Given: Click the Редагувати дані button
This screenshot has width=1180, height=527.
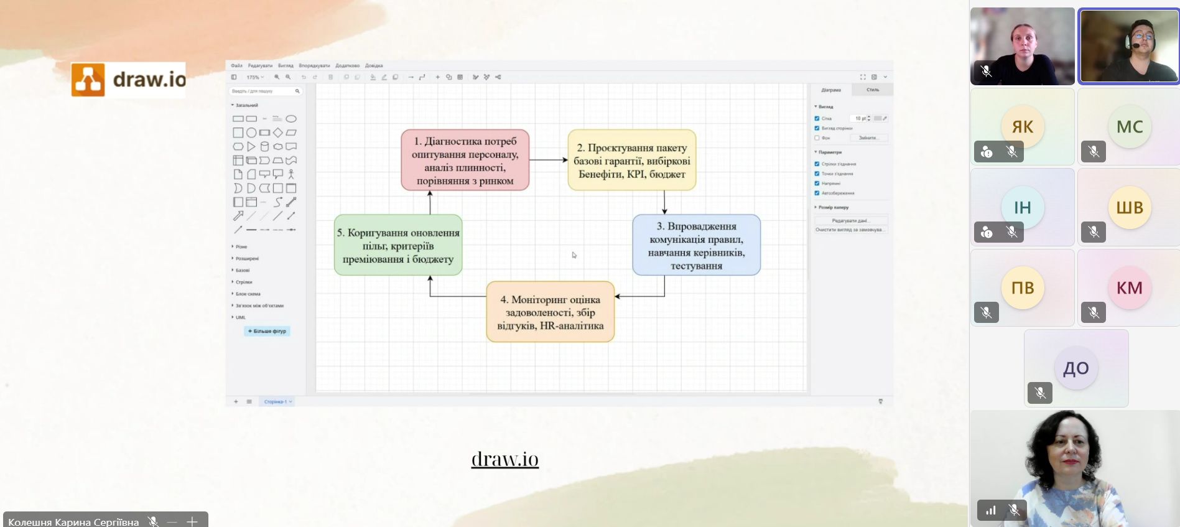Looking at the screenshot, I should pyautogui.click(x=850, y=221).
